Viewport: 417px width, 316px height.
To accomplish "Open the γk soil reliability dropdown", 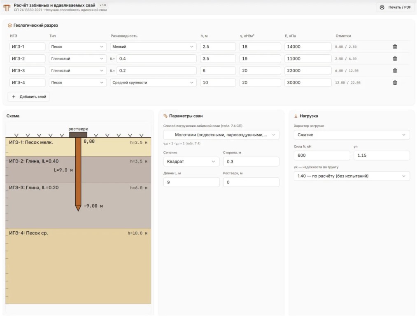I will click(x=352, y=176).
